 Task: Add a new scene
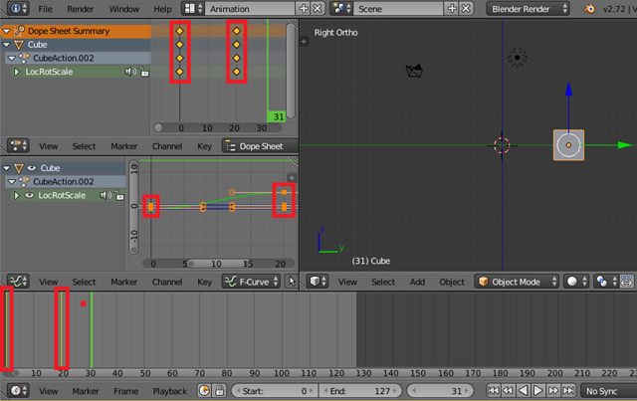tap(452, 9)
